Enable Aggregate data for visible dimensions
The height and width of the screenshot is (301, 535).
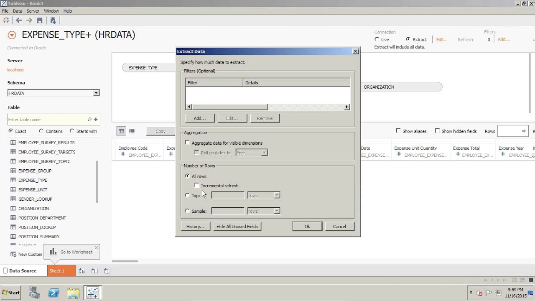188,143
